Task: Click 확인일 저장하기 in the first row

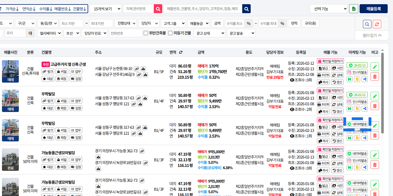Action: pos(330,61)
